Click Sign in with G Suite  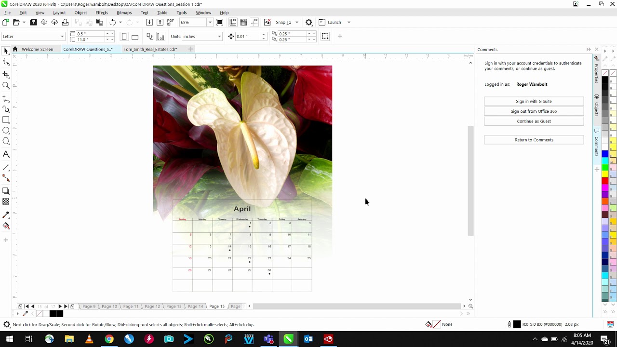click(x=534, y=101)
